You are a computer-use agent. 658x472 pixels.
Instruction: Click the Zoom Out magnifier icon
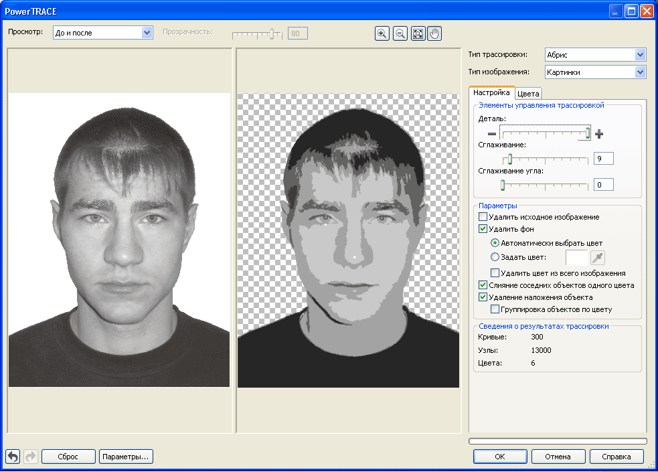(400, 33)
